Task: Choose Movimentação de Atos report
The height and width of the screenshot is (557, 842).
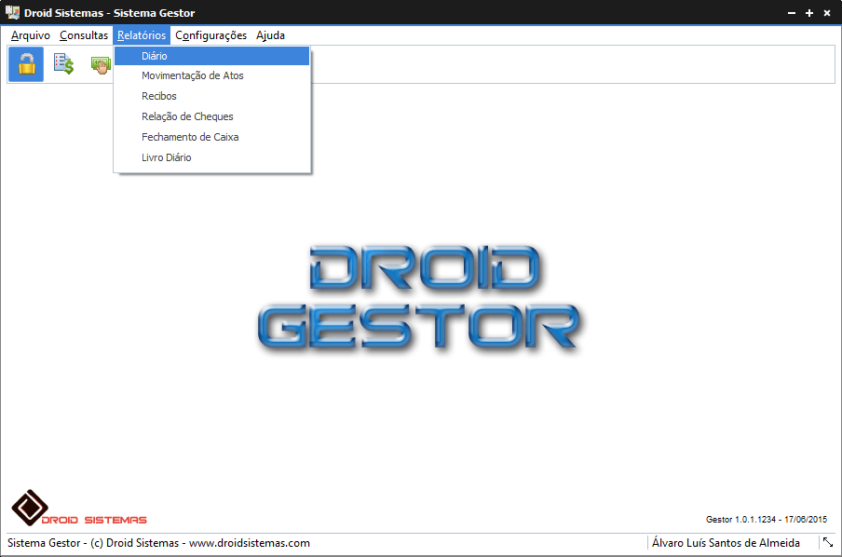Action: [x=211, y=75]
